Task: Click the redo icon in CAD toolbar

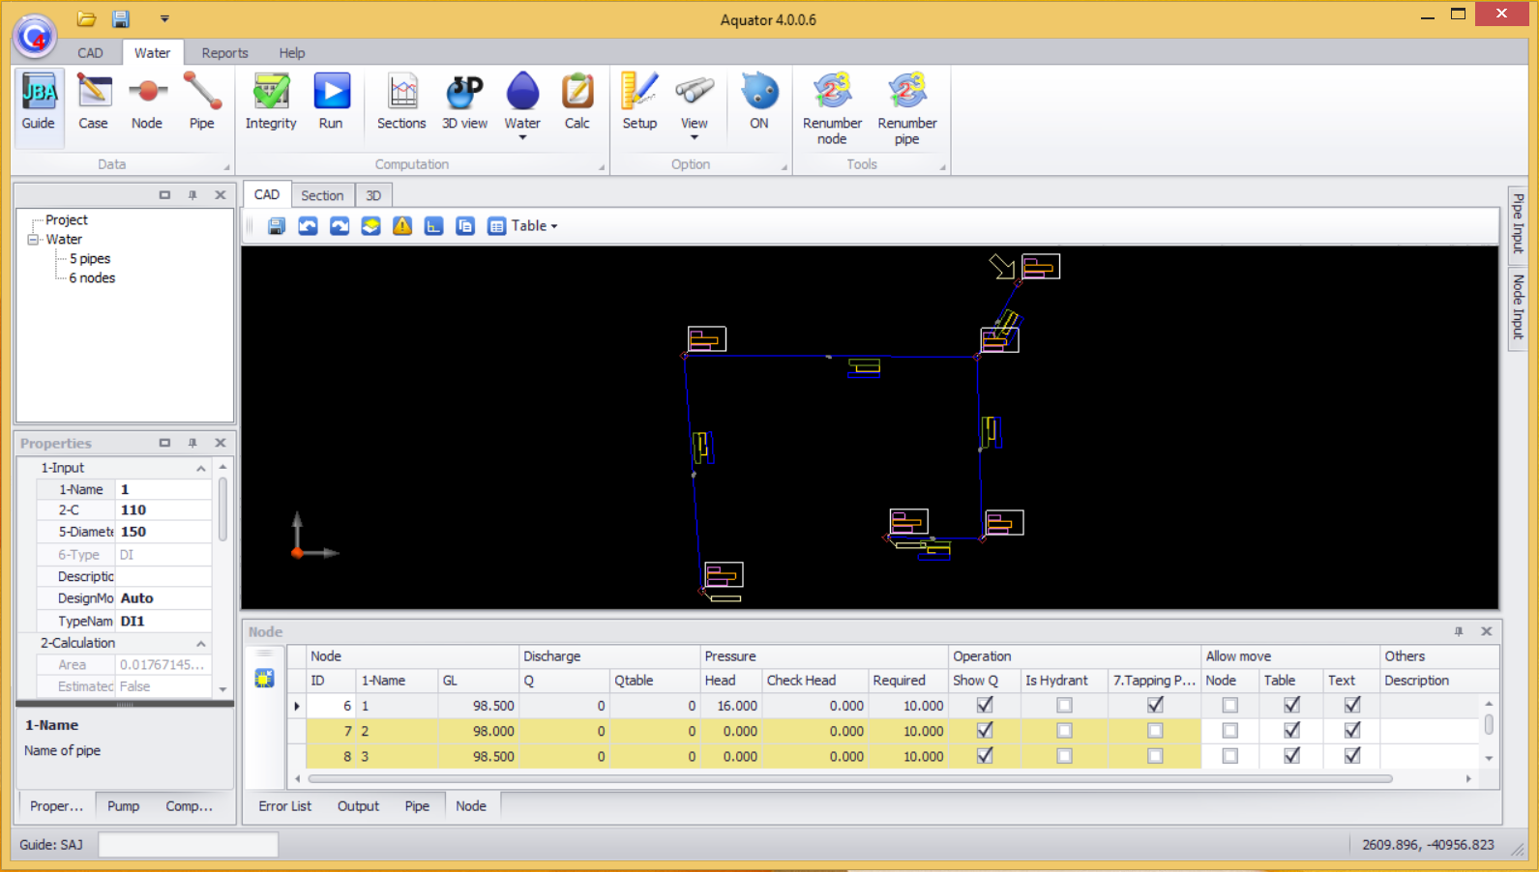Action: [340, 226]
